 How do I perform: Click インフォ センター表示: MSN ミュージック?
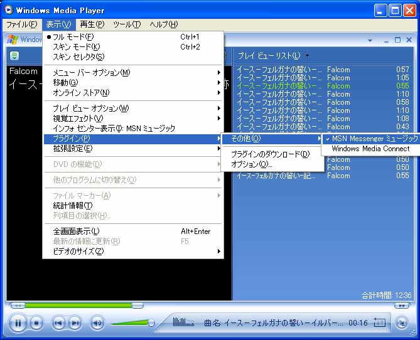coord(133,129)
